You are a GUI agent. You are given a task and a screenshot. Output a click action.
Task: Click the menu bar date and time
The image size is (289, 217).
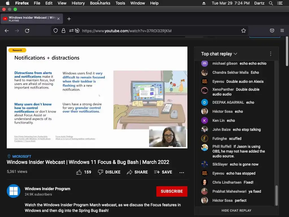pos(231,3)
